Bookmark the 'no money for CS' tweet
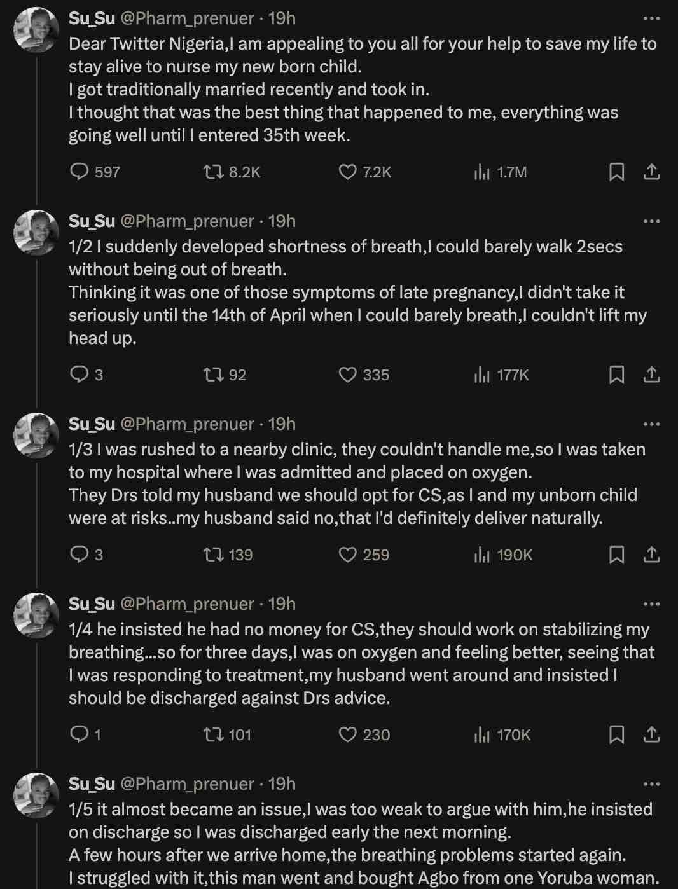Image resolution: width=678 pixels, height=889 pixels. [x=616, y=734]
